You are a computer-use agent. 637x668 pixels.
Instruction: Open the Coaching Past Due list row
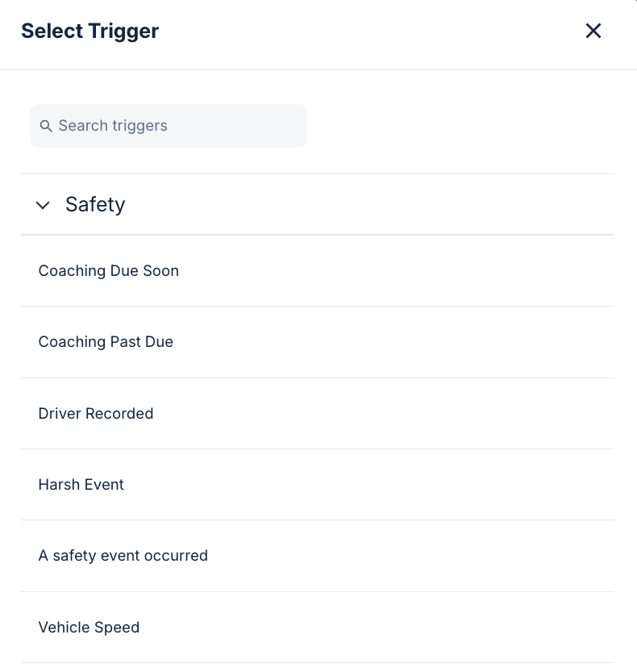tap(317, 342)
